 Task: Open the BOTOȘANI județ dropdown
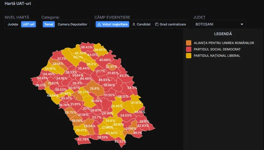click(219, 24)
